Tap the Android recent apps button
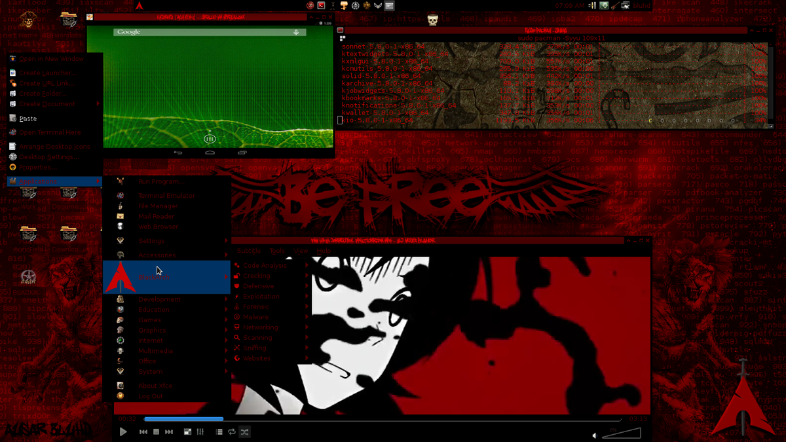This screenshot has width=786, height=442. point(242,153)
